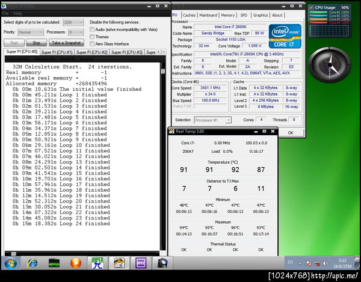Click the 1.056 V core voltage value
The image size is (361, 282).
coord(255,46)
